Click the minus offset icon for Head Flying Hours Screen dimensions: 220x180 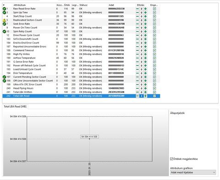pos(137,88)
